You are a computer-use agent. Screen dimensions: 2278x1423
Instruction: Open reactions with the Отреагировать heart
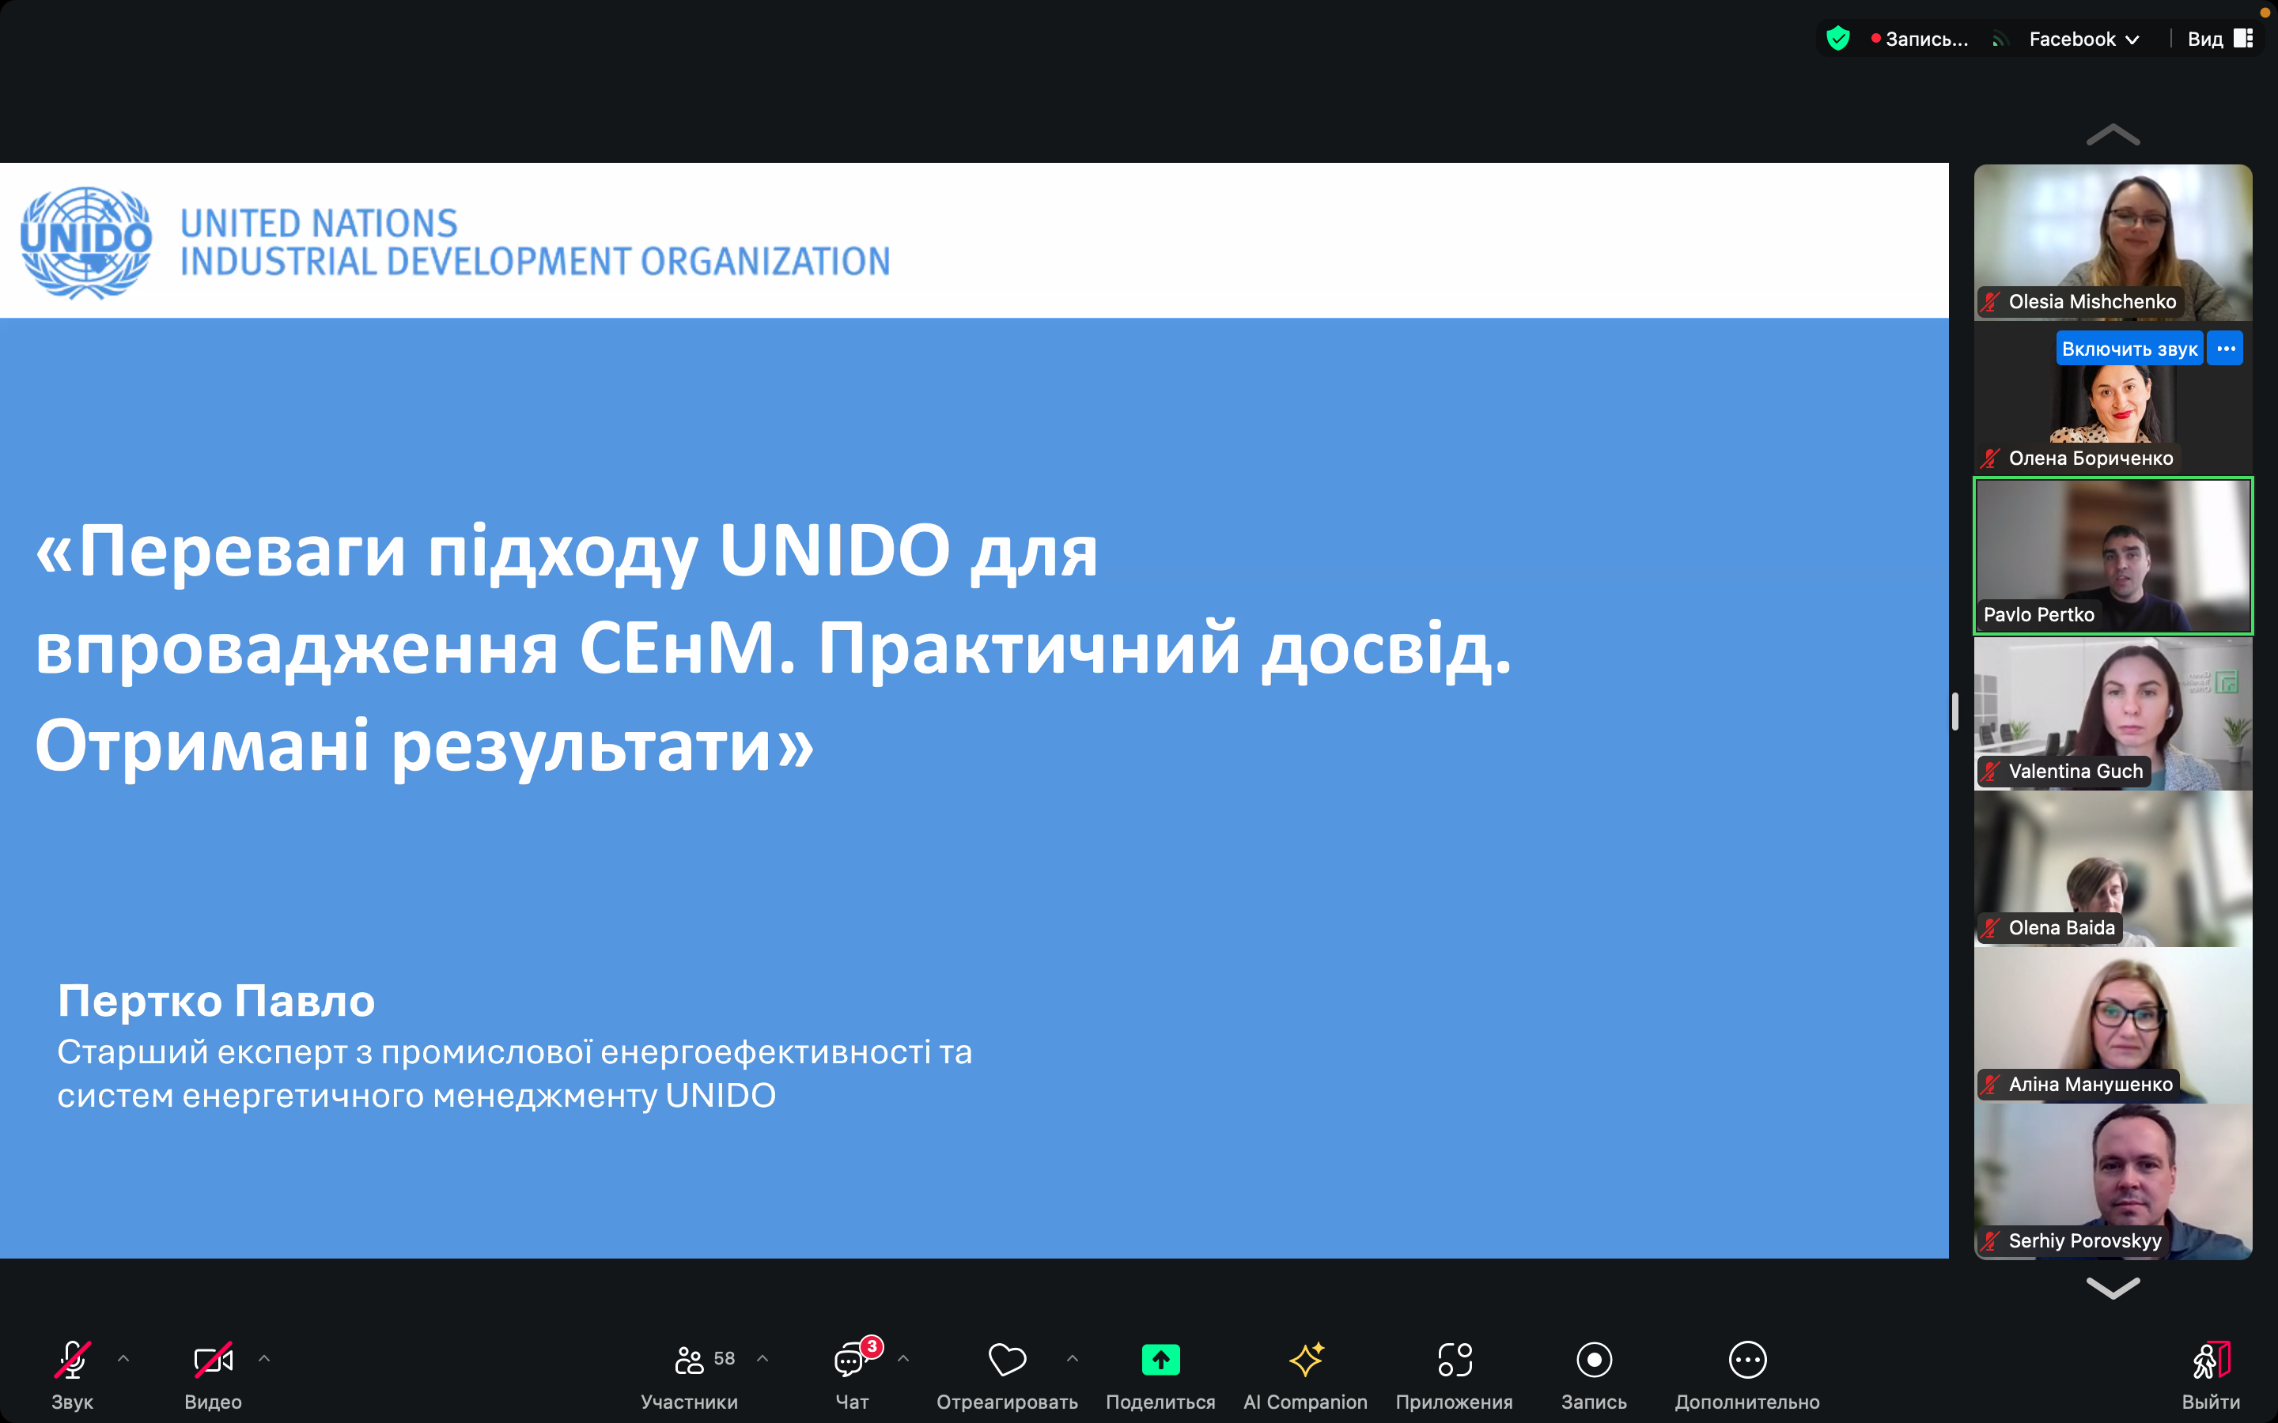(1007, 1374)
